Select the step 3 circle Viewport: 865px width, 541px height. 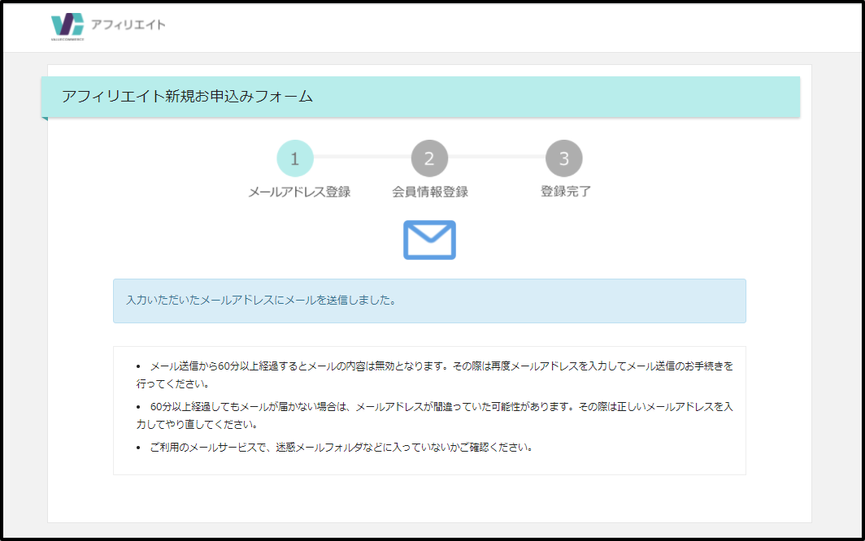pyautogui.click(x=564, y=159)
